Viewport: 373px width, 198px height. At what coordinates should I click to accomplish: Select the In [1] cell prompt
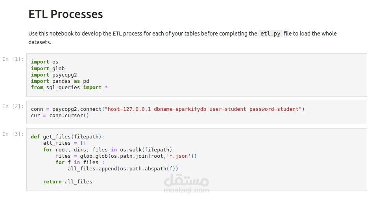[13, 59]
